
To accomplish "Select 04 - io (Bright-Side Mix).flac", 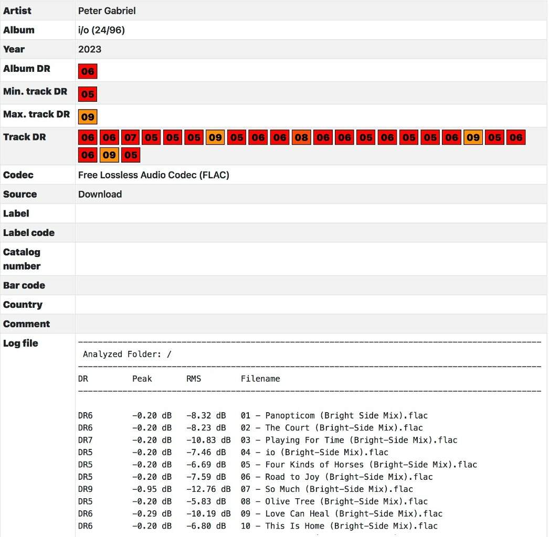I will tap(314, 453).
